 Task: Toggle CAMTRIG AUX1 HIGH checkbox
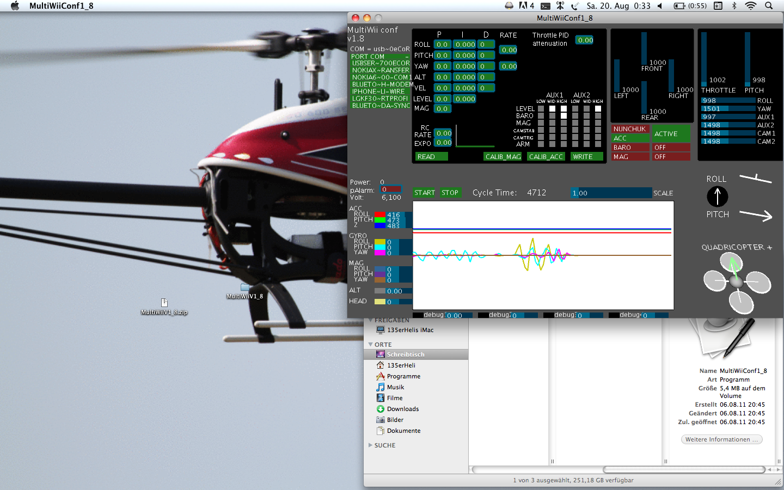563,137
